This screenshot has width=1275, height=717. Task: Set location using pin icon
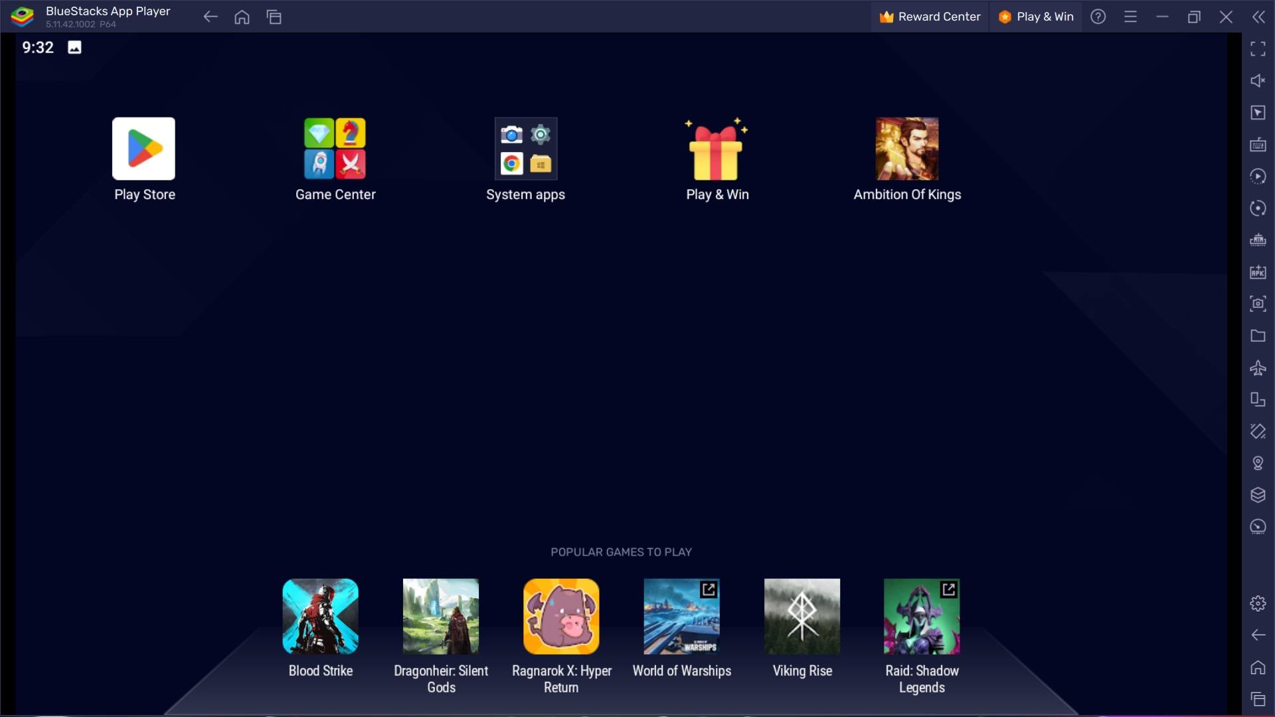1258,463
